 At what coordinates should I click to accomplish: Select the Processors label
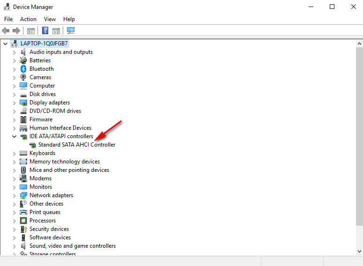coord(43,221)
